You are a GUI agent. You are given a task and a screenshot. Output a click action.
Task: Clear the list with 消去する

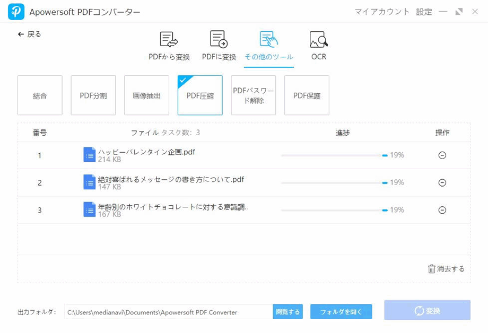(x=446, y=269)
